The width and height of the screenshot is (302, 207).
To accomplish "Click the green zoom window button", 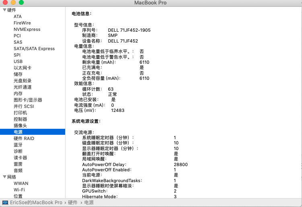I will click(21, 2).
